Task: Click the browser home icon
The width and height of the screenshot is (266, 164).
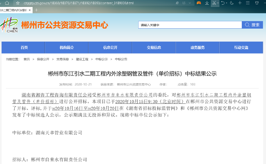Action: tap(7, 3)
